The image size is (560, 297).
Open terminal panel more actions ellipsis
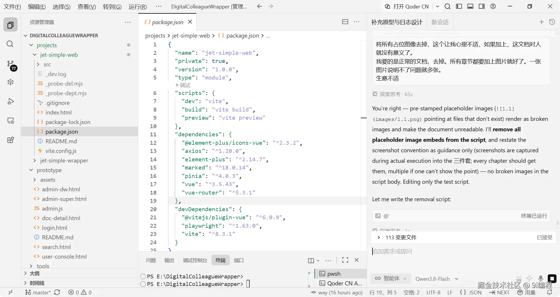pyautogui.click(x=328, y=261)
